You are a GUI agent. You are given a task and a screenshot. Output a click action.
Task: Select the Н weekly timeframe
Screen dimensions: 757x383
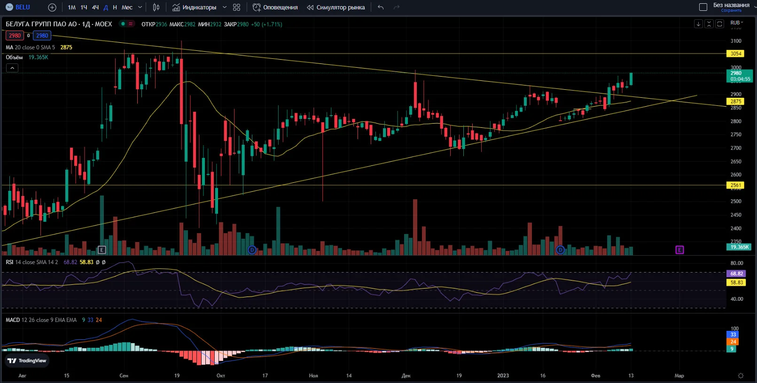115,7
